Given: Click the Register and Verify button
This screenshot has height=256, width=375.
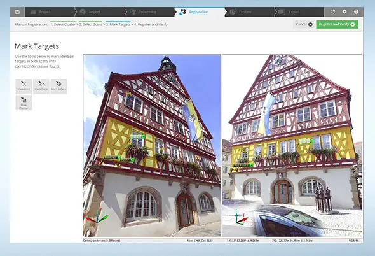Looking at the screenshot, I should (337, 24).
